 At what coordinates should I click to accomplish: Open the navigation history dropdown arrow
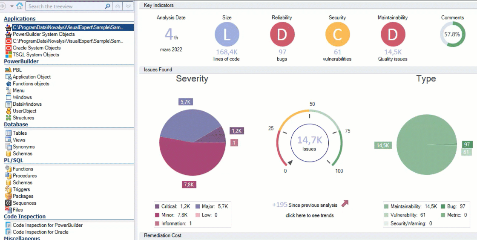[x=12, y=6]
